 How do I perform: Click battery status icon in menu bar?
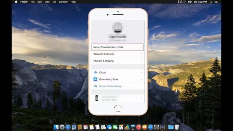(190, 2)
